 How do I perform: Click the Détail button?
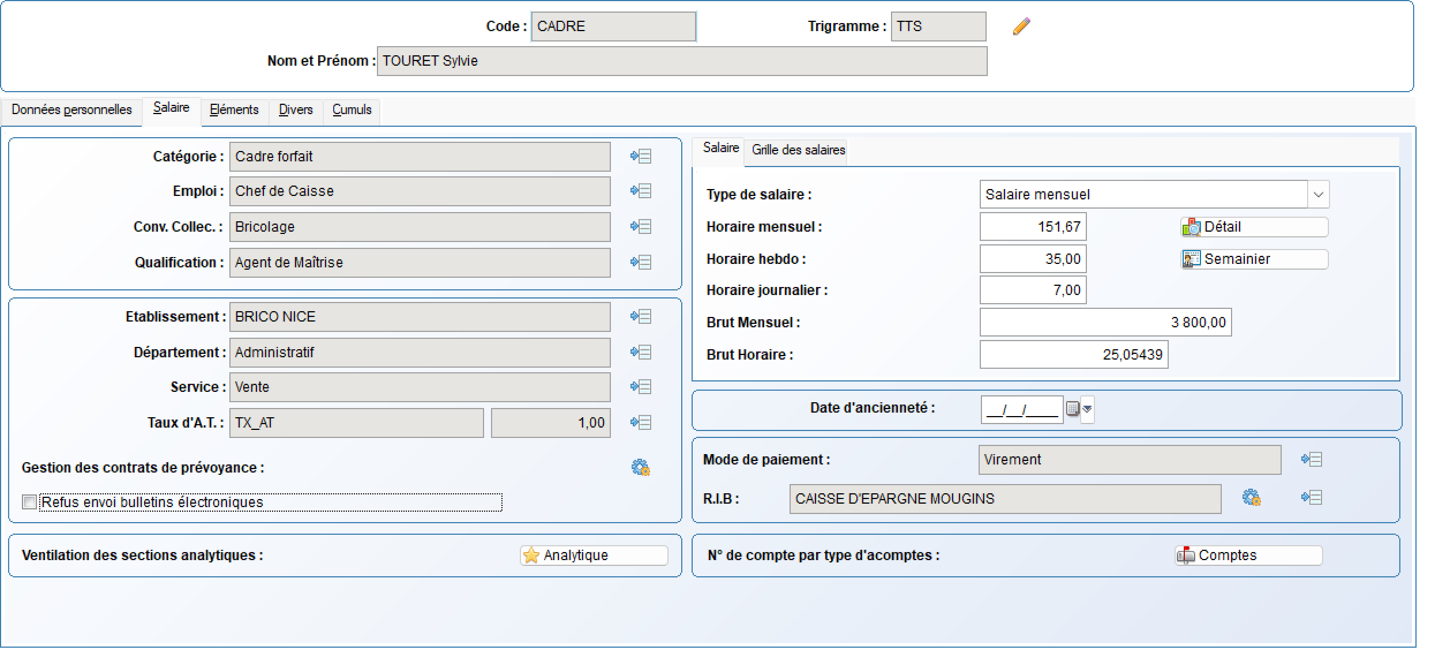click(1254, 227)
